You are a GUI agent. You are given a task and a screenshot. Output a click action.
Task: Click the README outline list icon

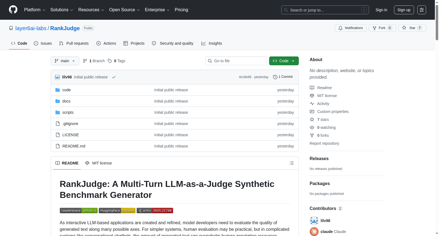(292, 163)
